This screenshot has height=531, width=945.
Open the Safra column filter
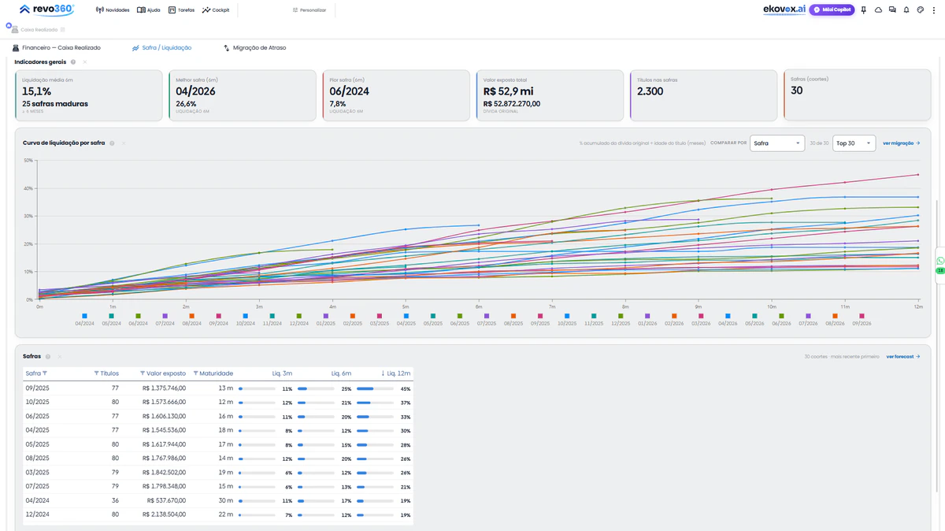(x=45, y=373)
